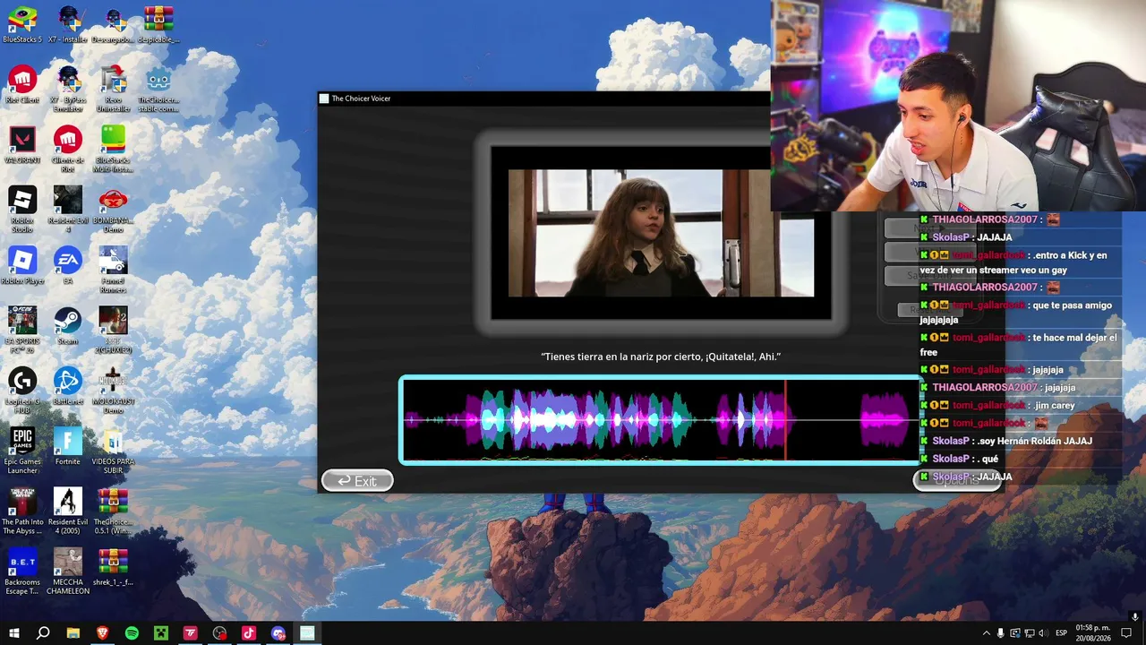Select the Resident Evil 4 (2005) icon

pos(68,511)
